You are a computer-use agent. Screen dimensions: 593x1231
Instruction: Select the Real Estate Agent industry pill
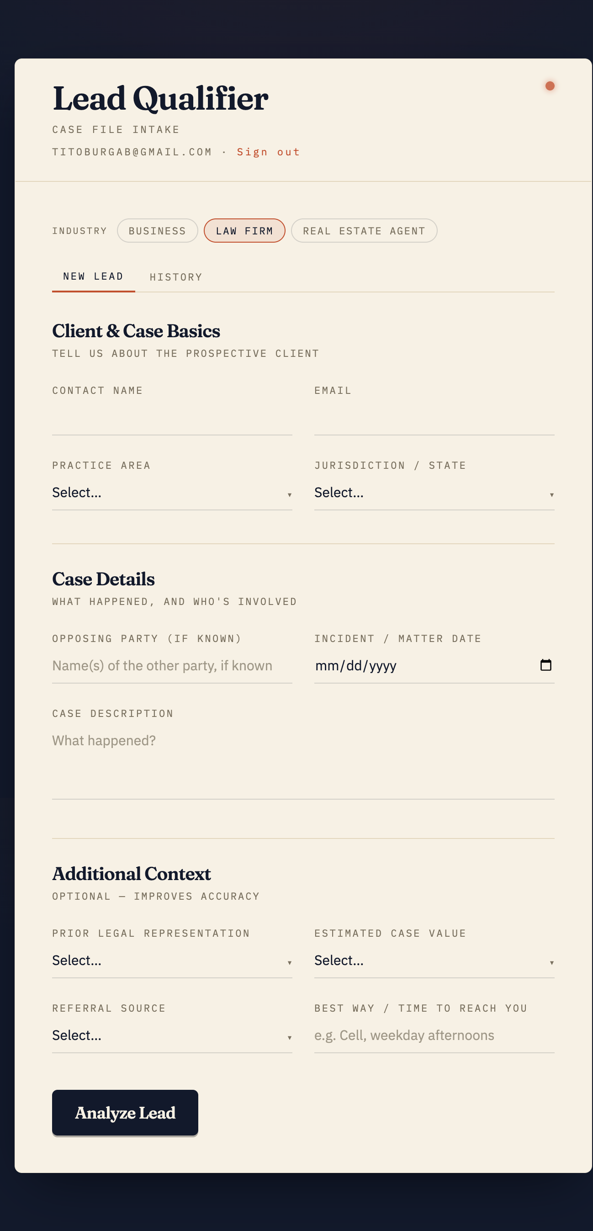[364, 231]
